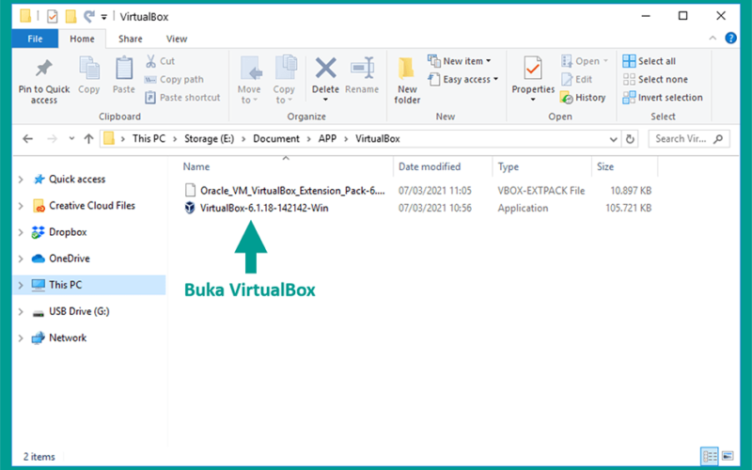Click APP in the breadcrumb path
Image resolution: width=752 pixels, height=470 pixels.
point(327,138)
